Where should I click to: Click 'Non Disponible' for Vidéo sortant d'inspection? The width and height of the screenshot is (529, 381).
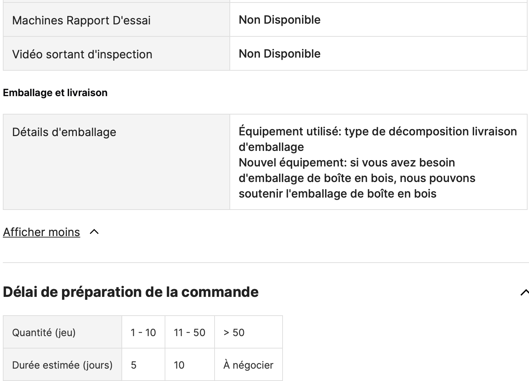click(x=280, y=54)
